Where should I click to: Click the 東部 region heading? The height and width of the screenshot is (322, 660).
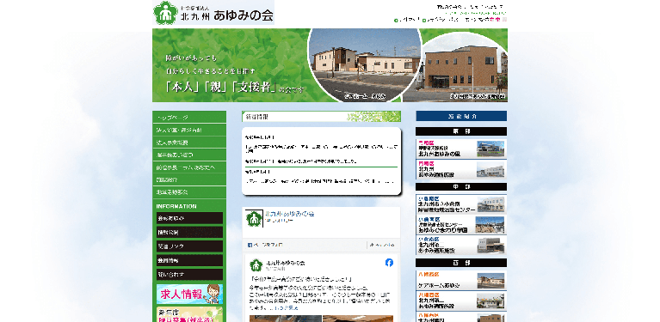coord(461,131)
